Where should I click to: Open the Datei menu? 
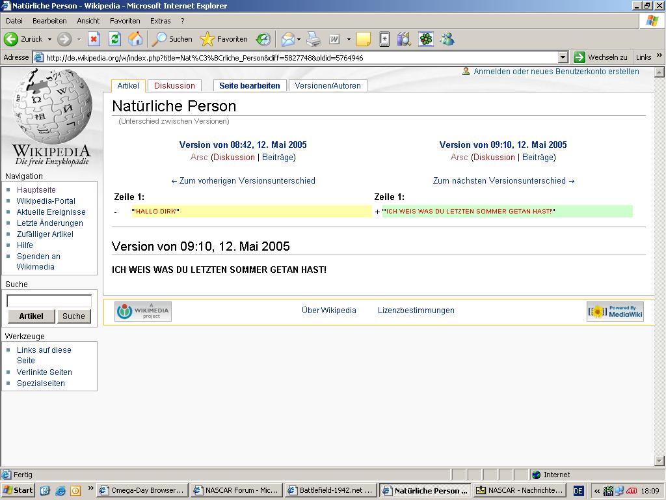(x=14, y=21)
